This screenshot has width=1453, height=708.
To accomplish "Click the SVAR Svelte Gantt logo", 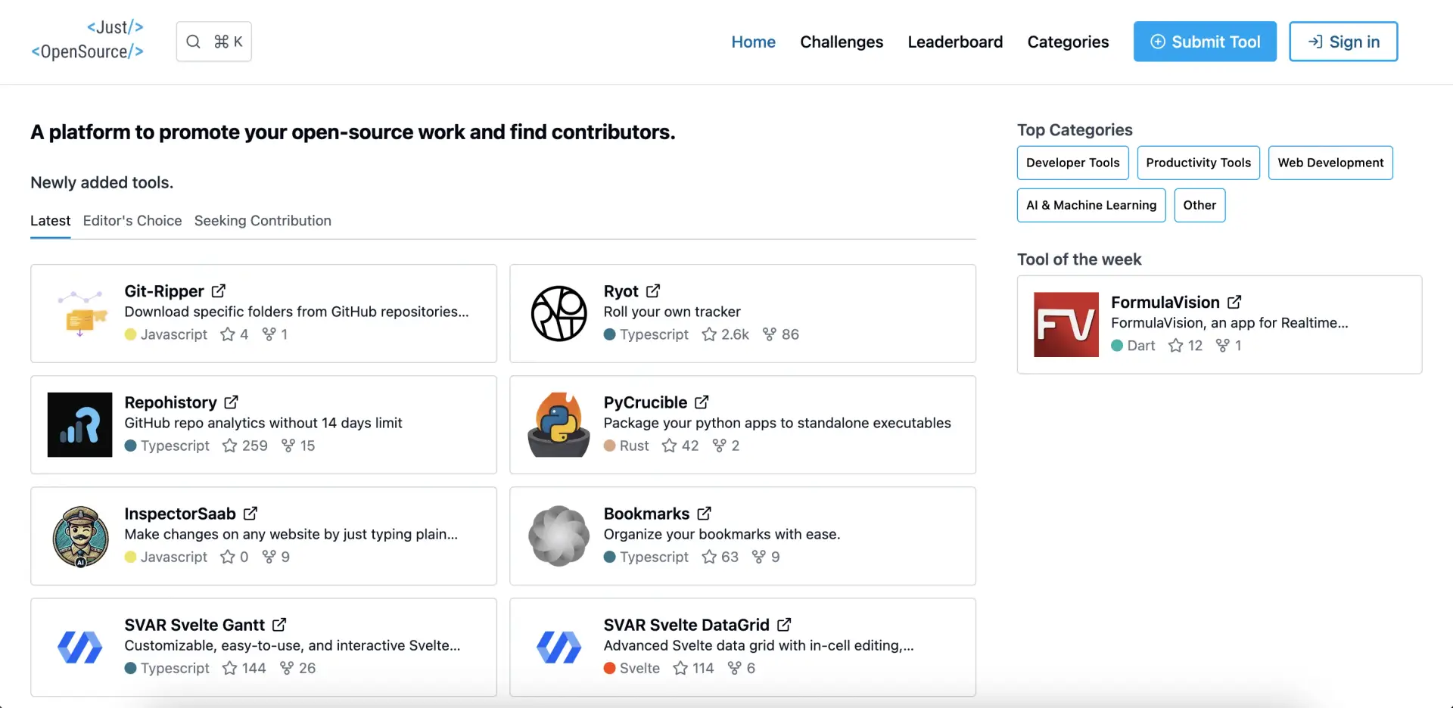I will pos(79,647).
